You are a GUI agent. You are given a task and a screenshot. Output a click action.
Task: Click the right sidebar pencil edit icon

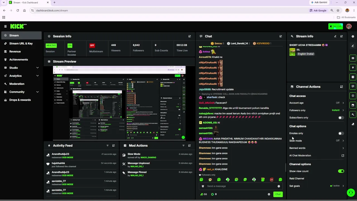353,46
